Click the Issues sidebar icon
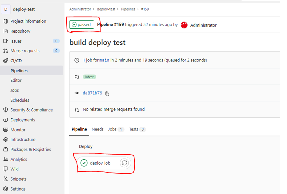The image size is (287, 194). 6,41
